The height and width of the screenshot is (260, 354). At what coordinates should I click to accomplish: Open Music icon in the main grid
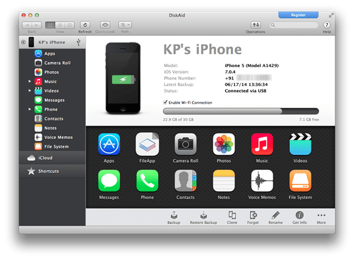[x=262, y=144]
